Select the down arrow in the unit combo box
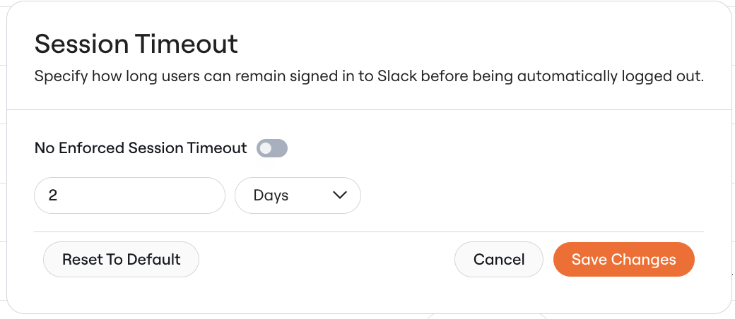 [339, 195]
